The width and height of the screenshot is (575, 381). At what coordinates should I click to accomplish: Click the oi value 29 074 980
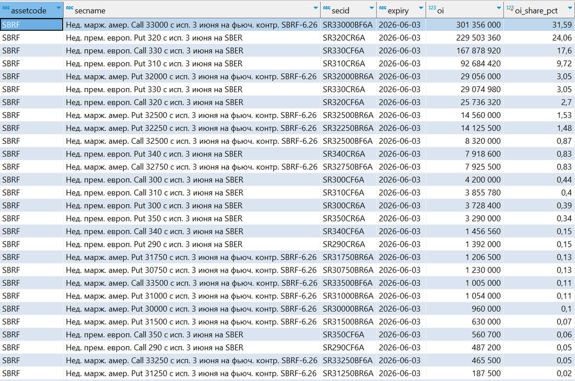pos(481,89)
